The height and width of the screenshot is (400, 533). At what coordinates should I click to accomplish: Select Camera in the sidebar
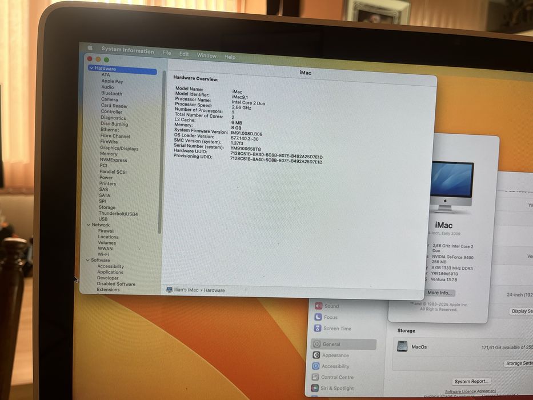(x=110, y=99)
